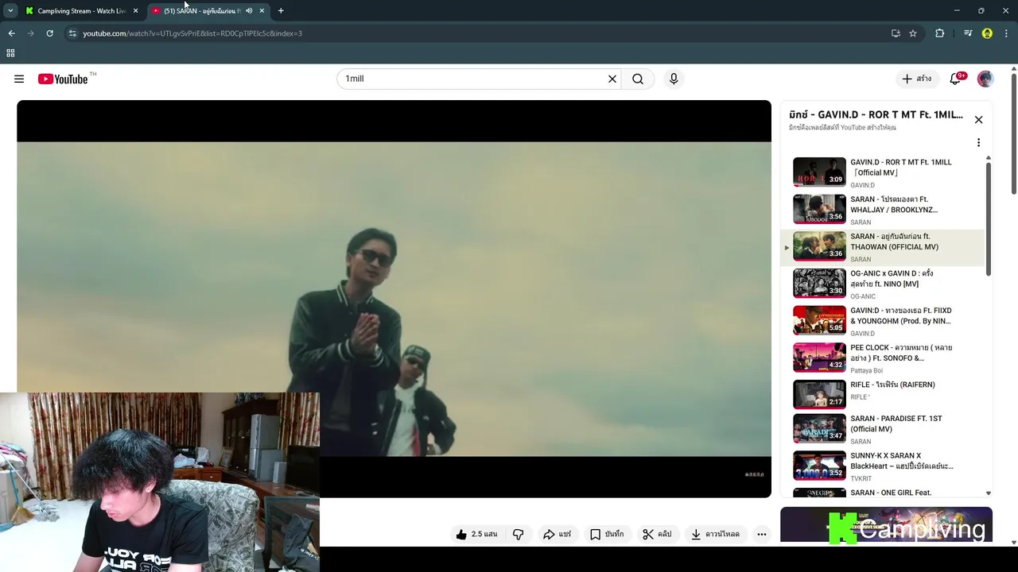Open more actions ellipsis below video
This screenshot has width=1018, height=572.
(x=762, y=535)
